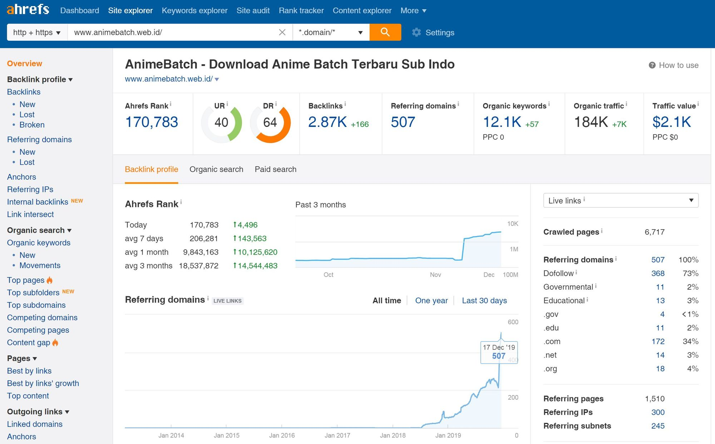Image resolution: width=715 pixels, height=444 pixels.
Task: Select the Backlink profile tab
Action: tap(152, 169)
